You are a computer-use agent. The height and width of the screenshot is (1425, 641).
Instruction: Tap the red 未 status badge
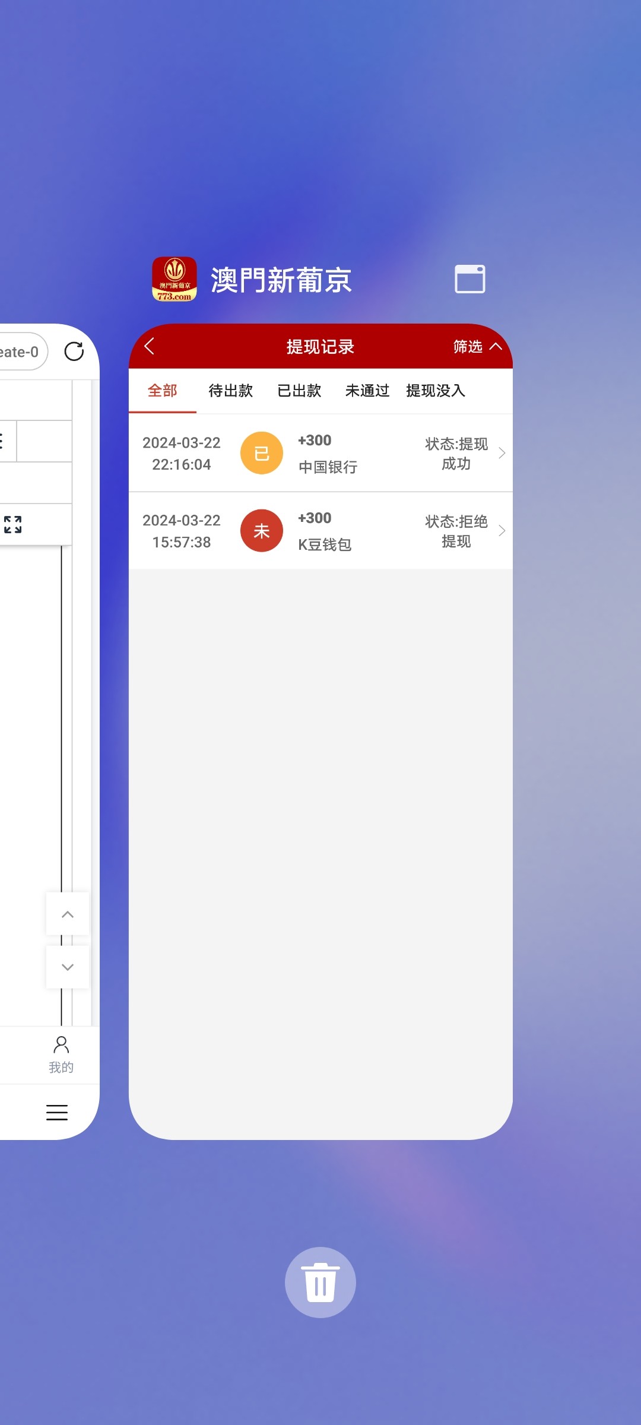pyautogui.click(x=261, y=531)
